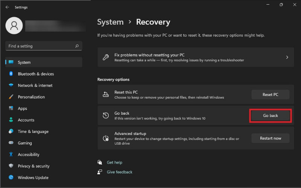The image size is (301, 188).
Task: Open Windows Update page
Action: 44,177
